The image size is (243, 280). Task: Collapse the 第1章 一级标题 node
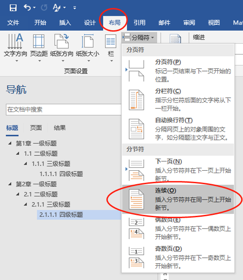coord(10,143)
